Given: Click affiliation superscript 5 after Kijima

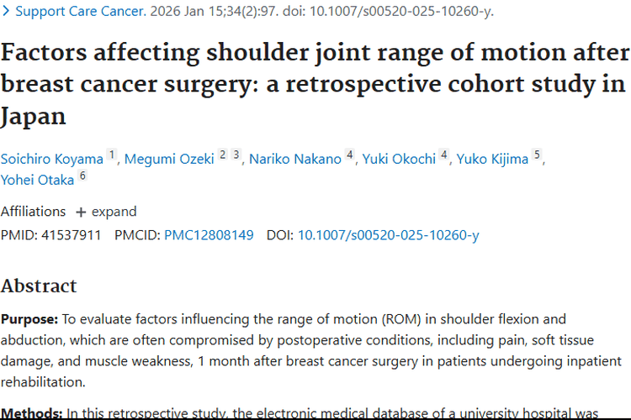Looking at the screenshot, I should (537, 155).
